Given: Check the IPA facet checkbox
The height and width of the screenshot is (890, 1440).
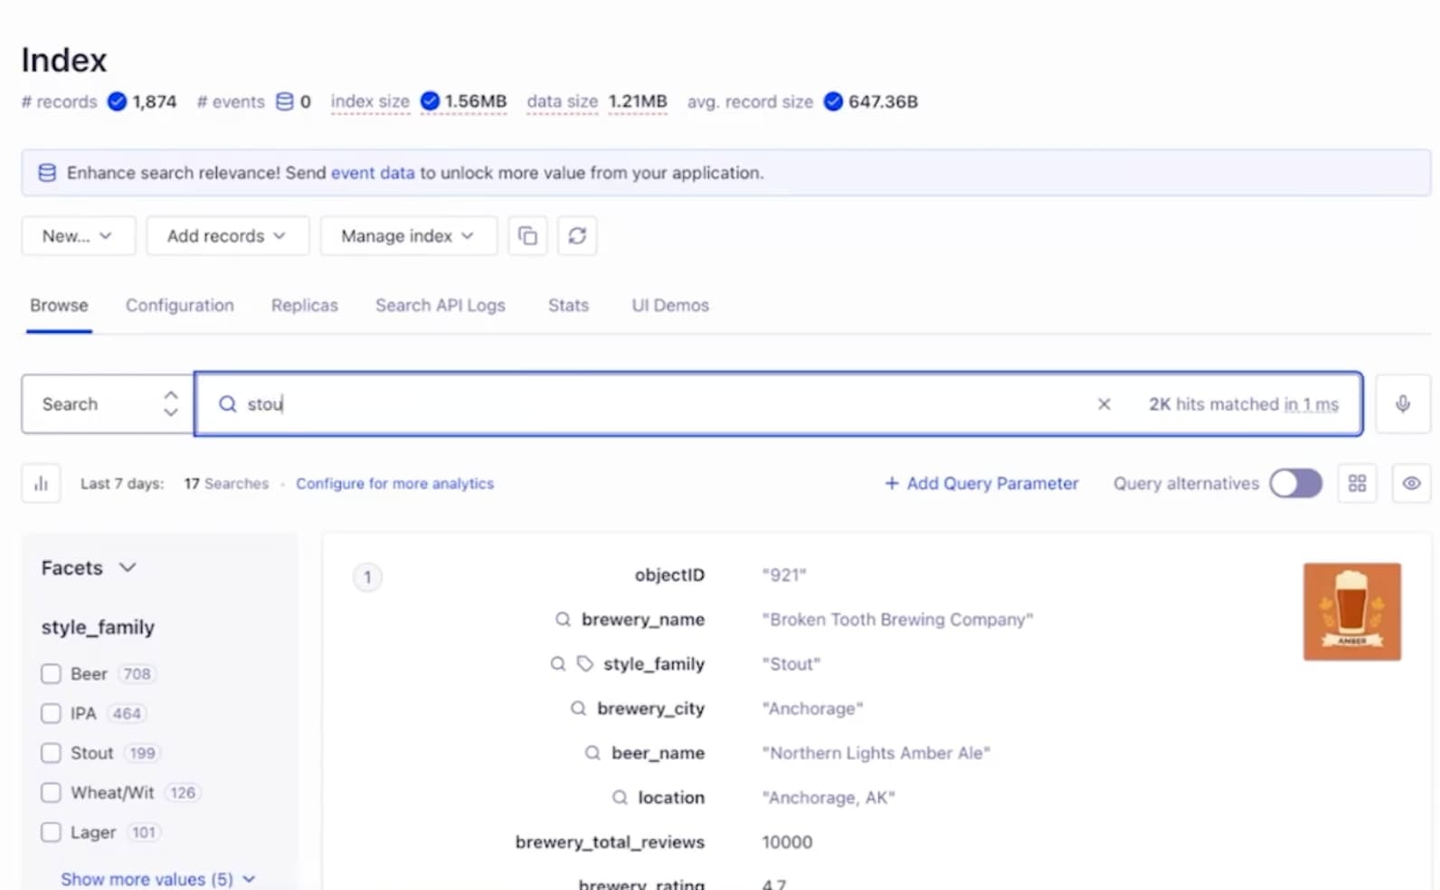Looking at the screenshot, I should pyautogui.click(x=52, y=714).
